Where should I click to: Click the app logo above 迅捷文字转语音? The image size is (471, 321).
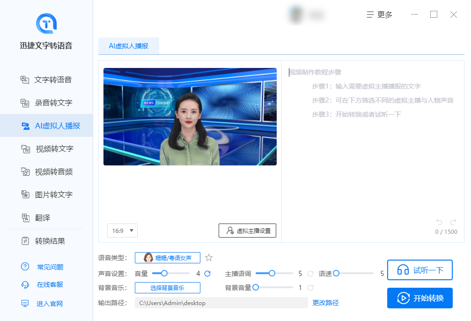pos(46,23)
